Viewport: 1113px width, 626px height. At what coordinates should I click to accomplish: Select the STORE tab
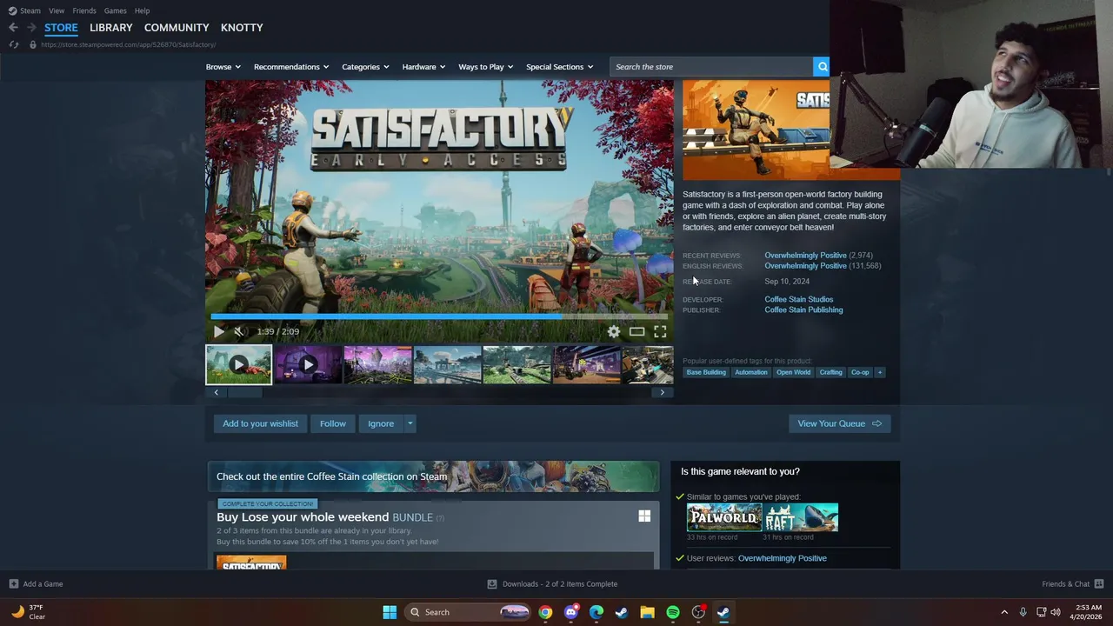click(61, 28)
